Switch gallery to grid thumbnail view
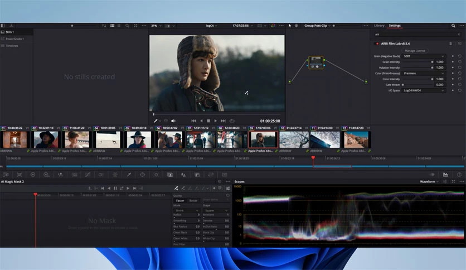The width and height of the screenshot is (466, 270). tap(112, 26)
